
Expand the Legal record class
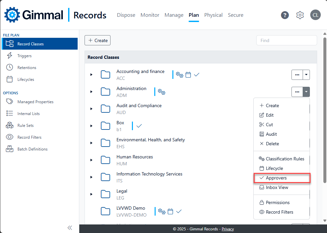coord(91,194)
